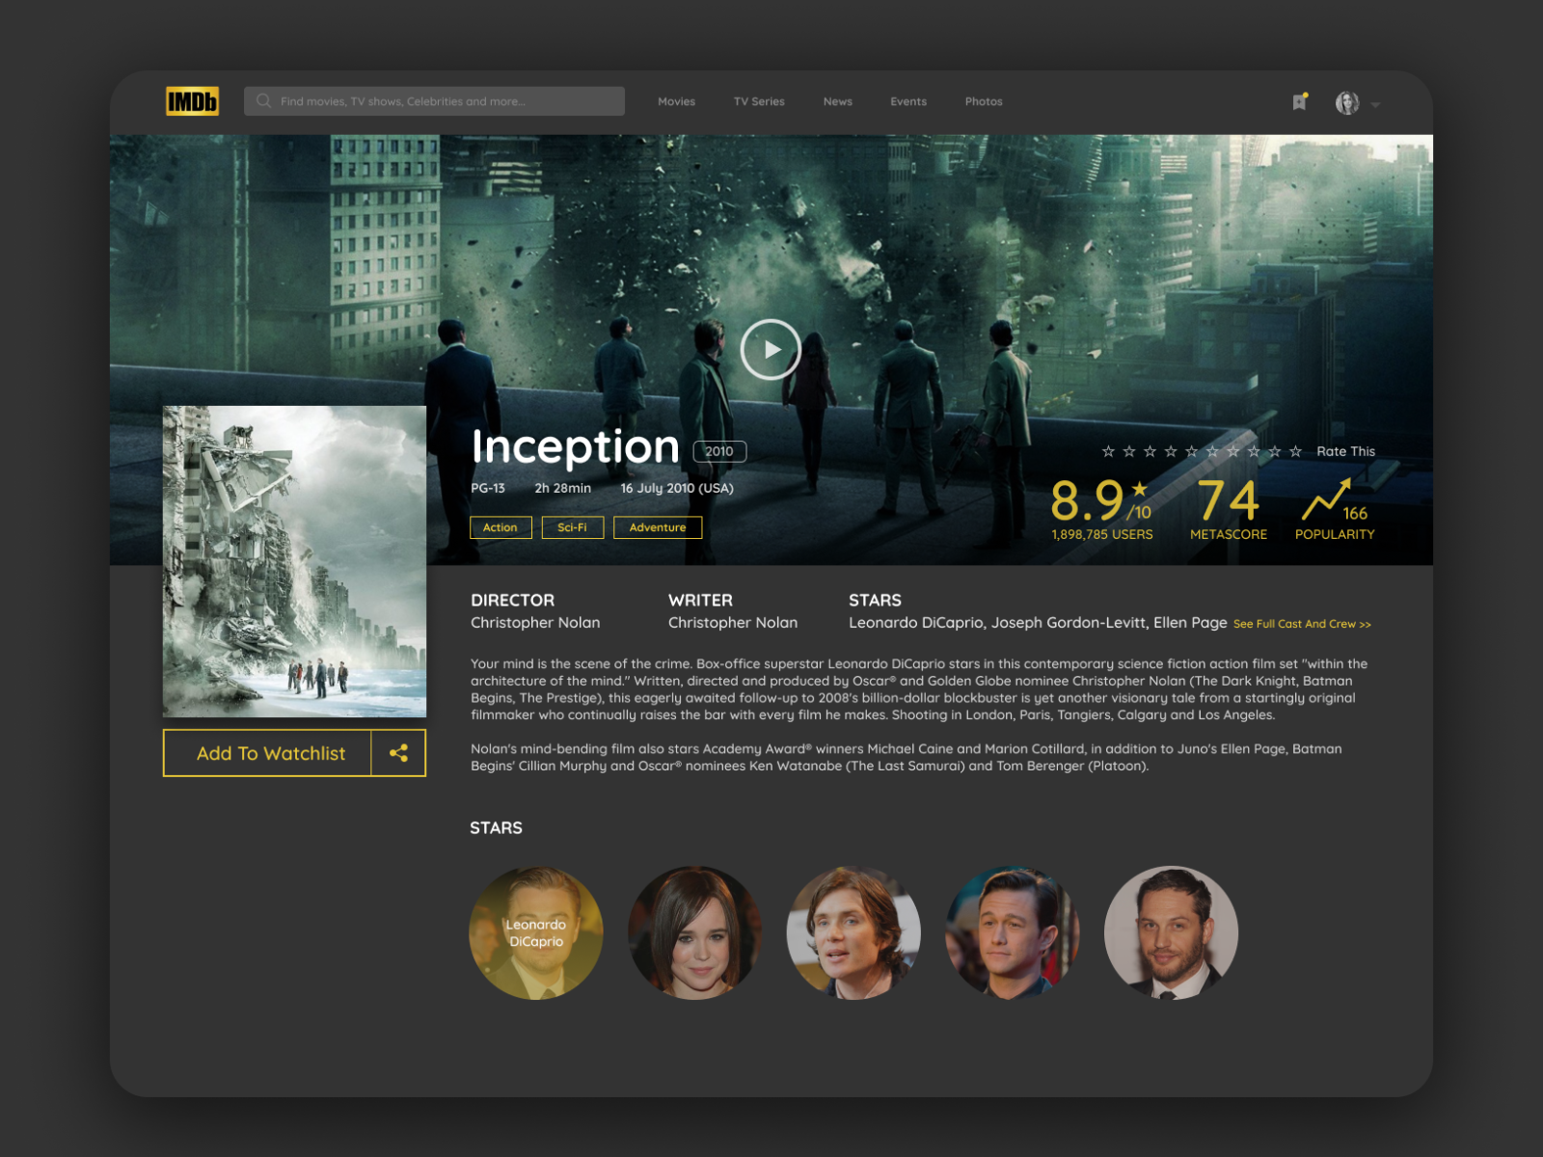The image size is (1543, 1157).
Task: Click writer name Christopher Nolan
Action: click(733, 623)
